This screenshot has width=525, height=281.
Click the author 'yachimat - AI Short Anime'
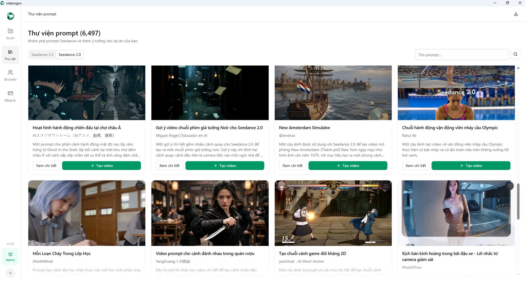tap(301, 261)
